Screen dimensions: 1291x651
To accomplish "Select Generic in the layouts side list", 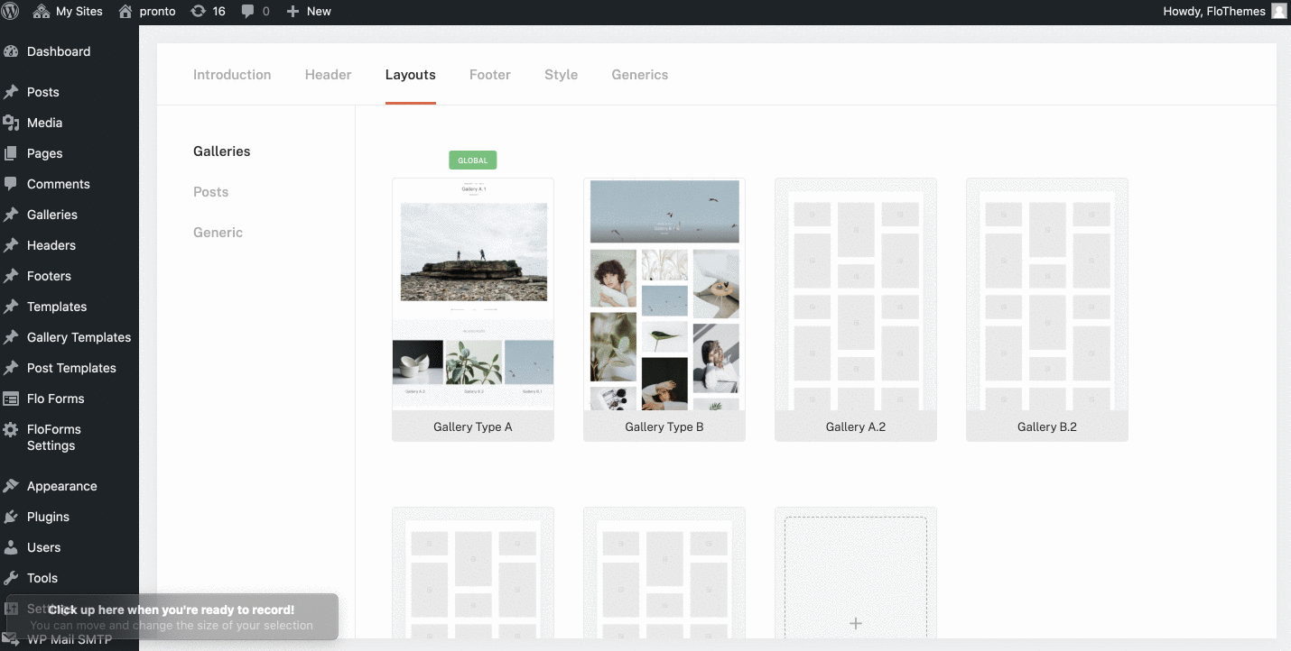I will 218,233.
